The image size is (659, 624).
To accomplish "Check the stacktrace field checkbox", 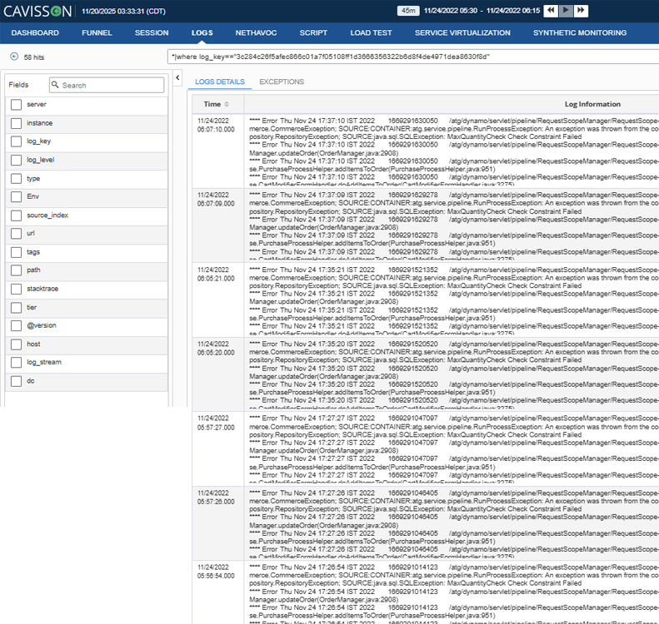I will tap(16, 289).
